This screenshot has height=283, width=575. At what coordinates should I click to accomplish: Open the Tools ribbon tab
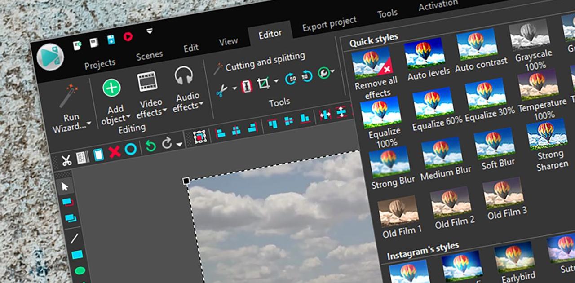[x=387, y=13]
